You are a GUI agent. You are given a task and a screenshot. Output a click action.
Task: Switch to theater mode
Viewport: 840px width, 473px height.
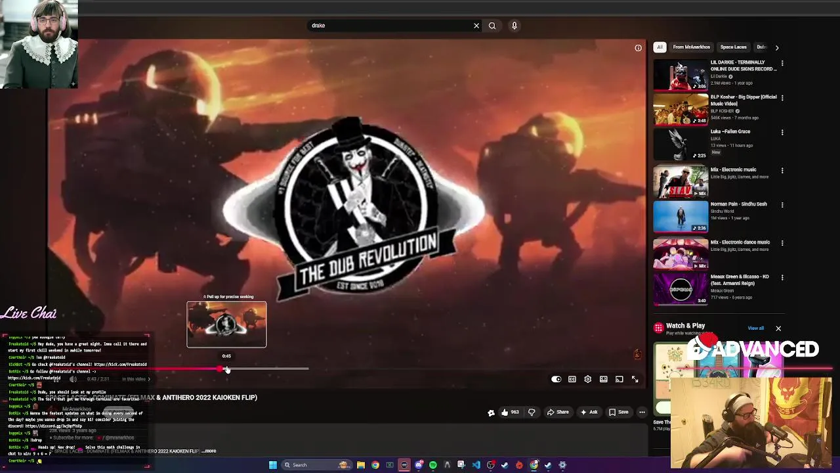pyautogui.click(x=604, y=379)
